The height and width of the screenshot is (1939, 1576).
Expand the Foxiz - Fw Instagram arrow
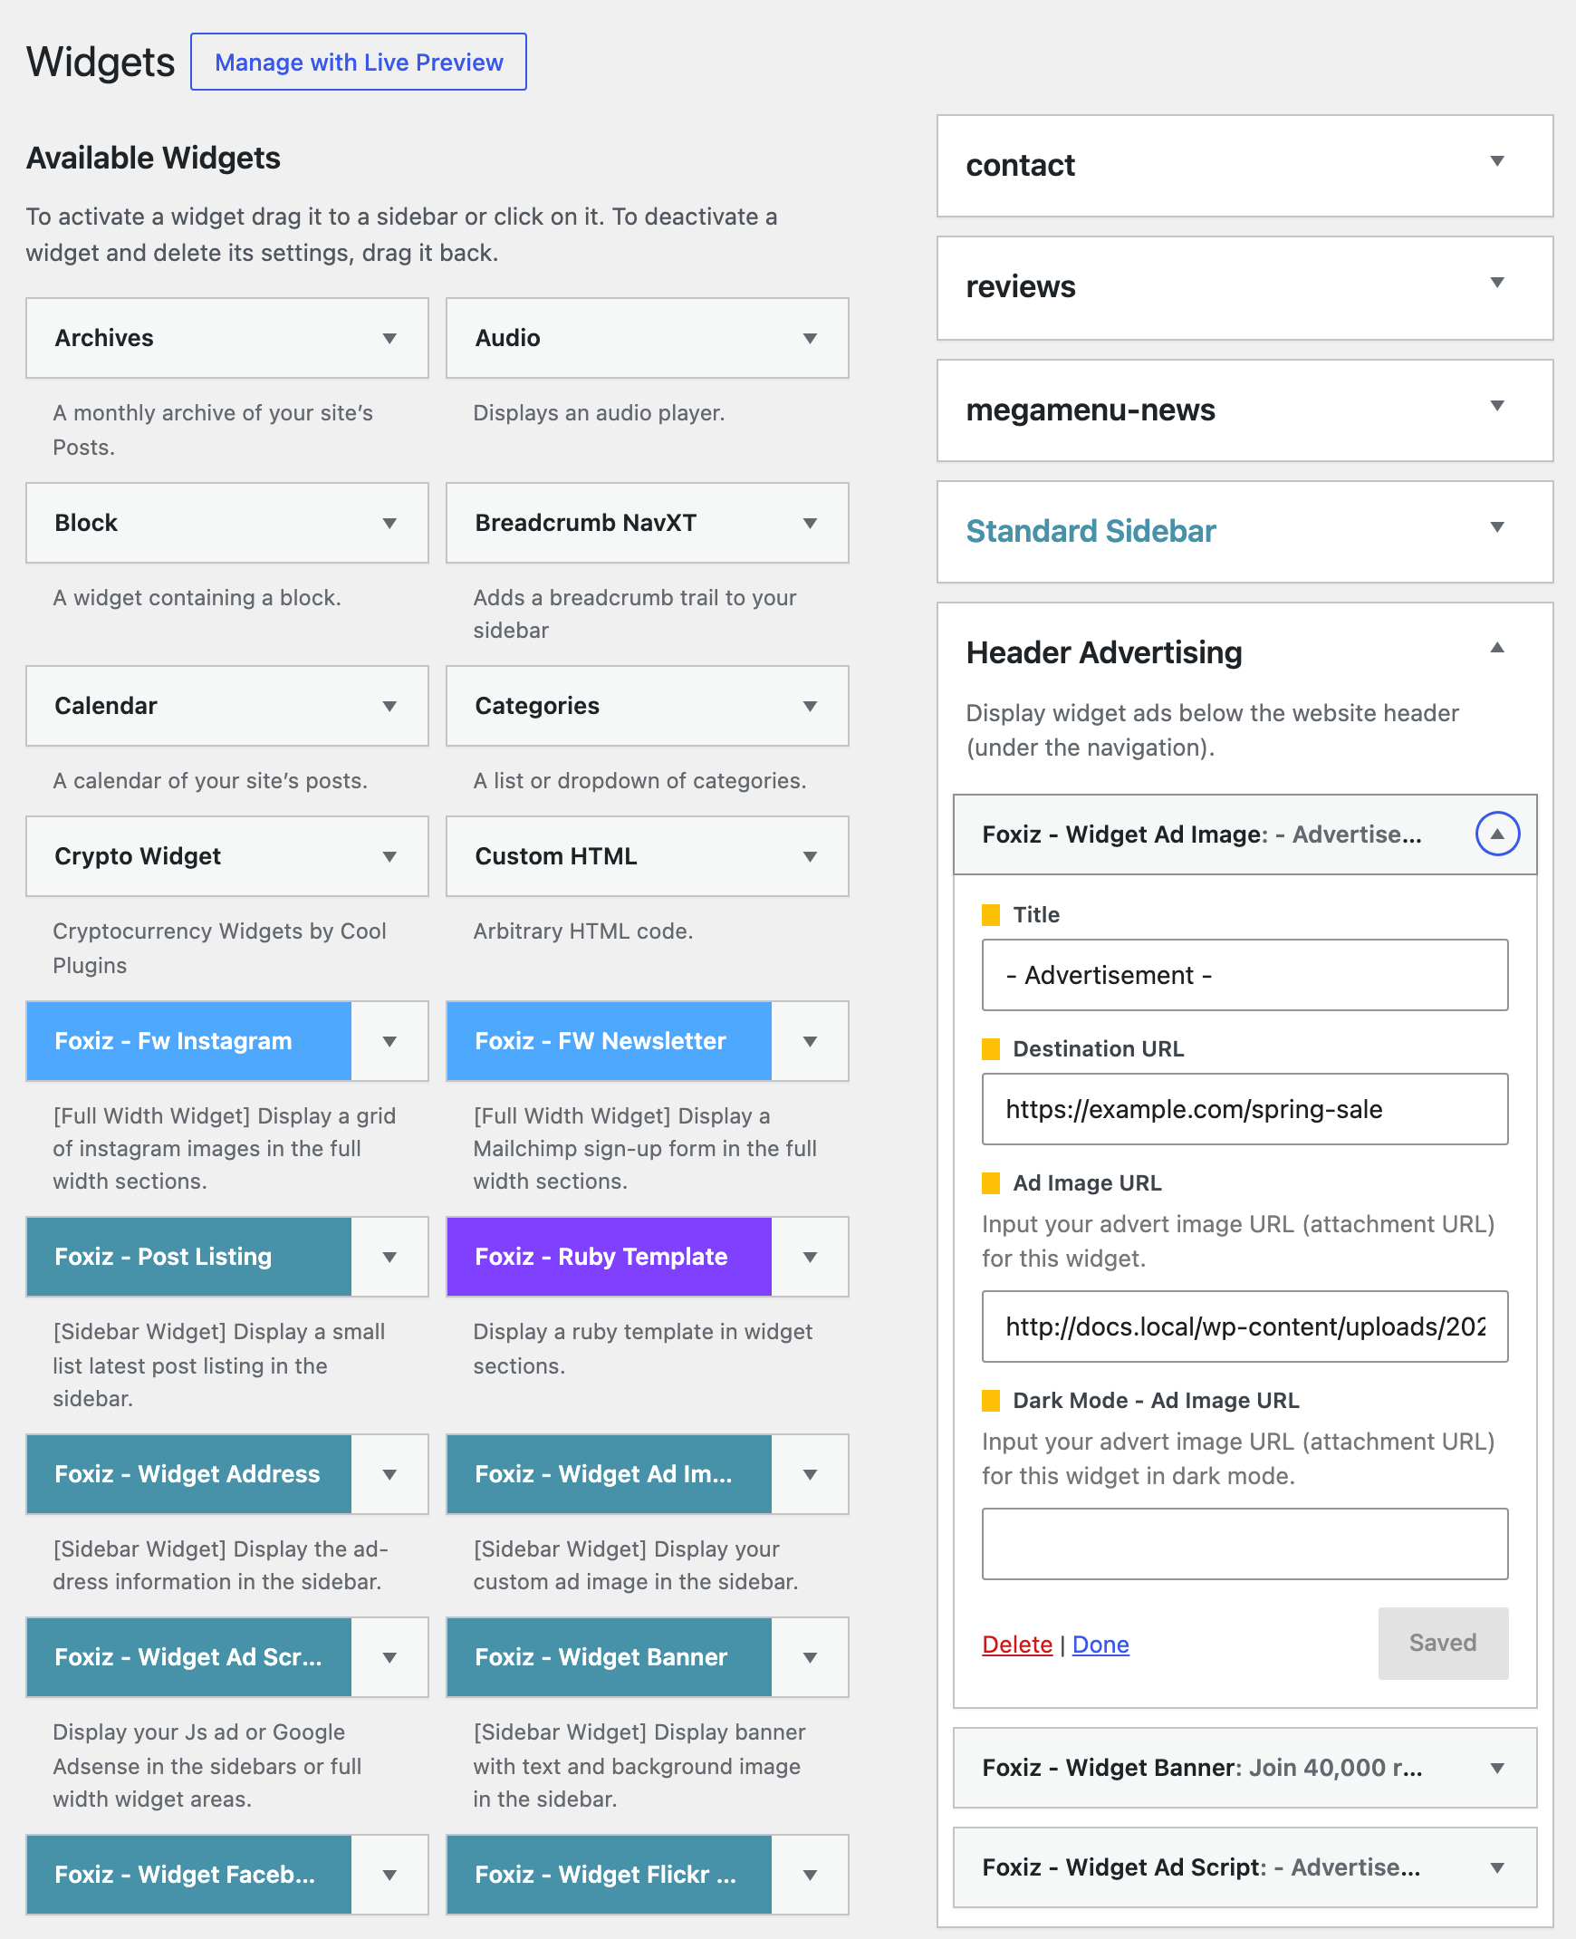click(389, 1041)
